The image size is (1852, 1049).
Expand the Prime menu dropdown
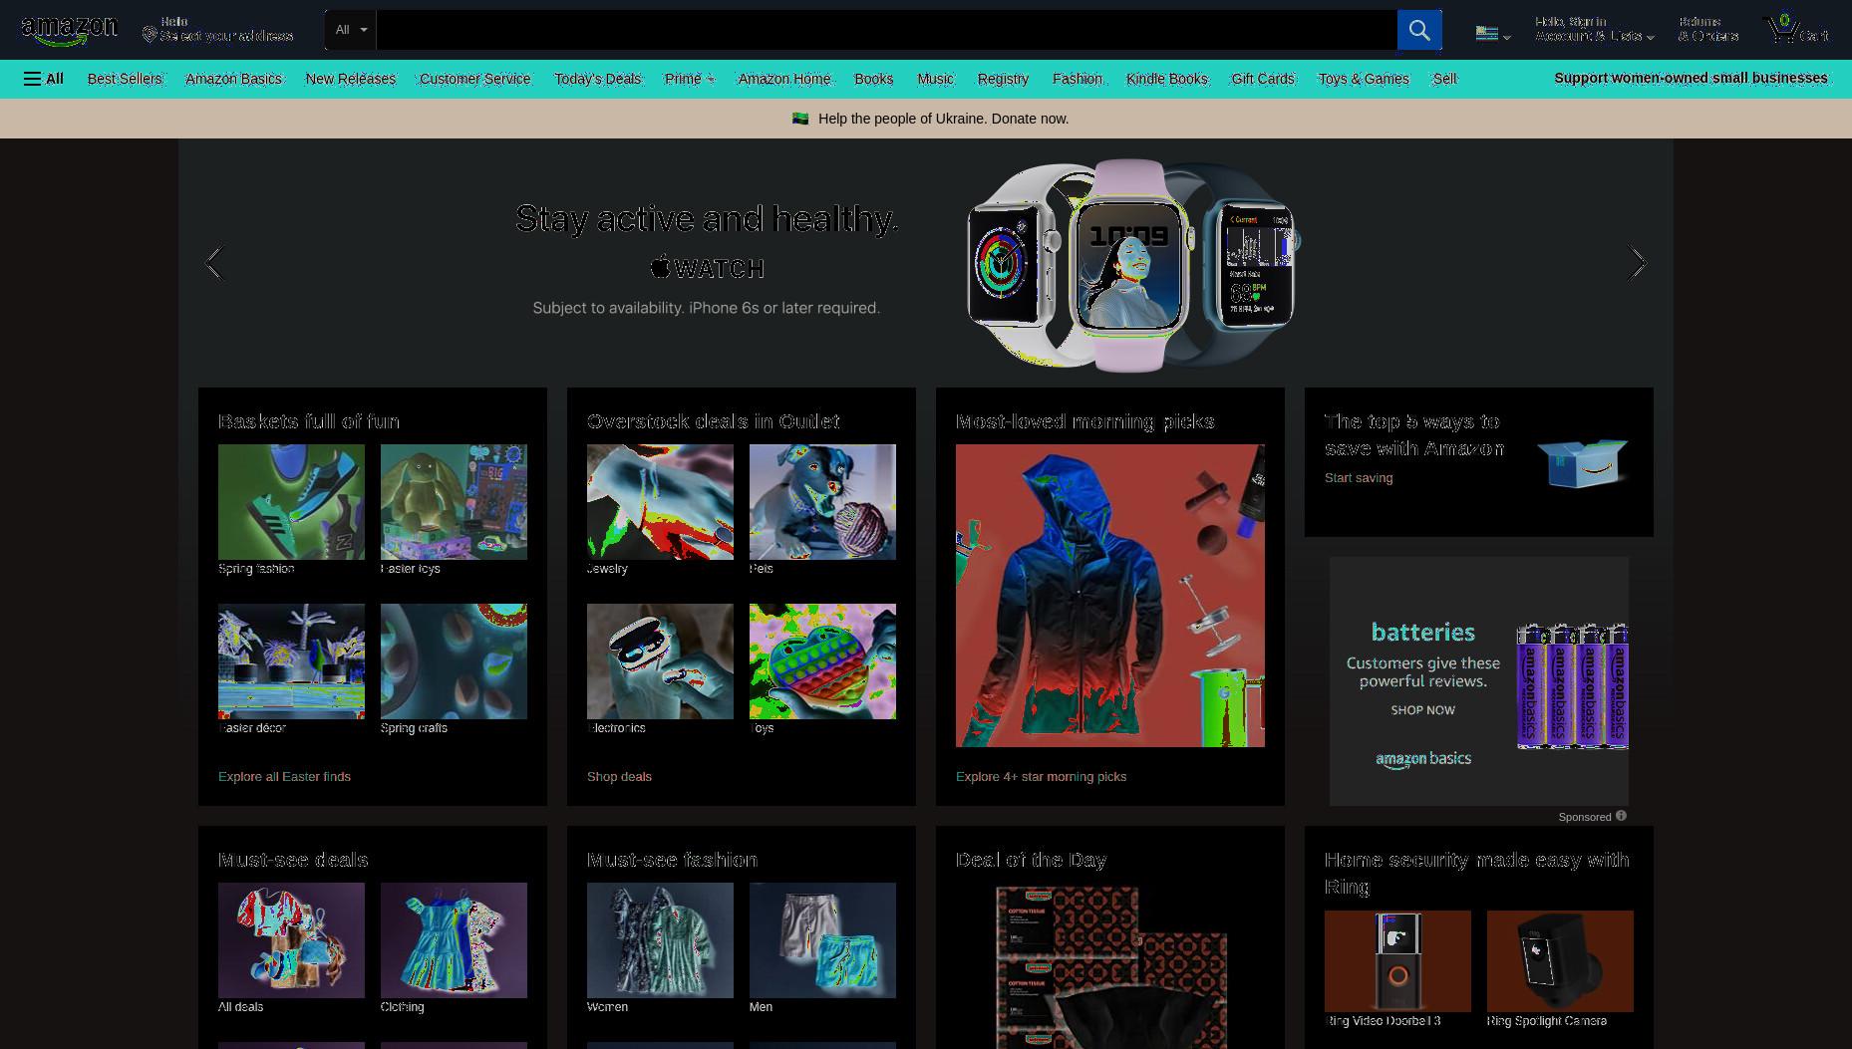(x=690, y=79)
